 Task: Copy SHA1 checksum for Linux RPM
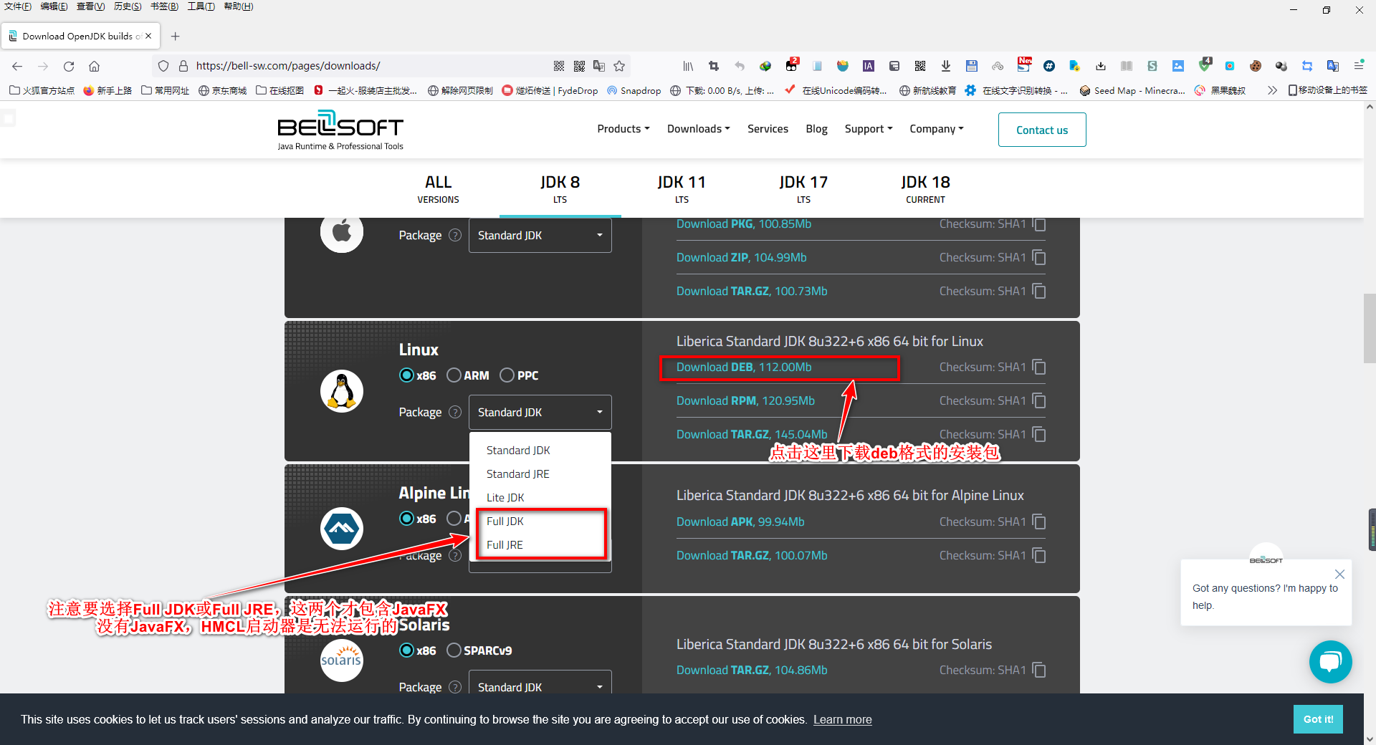click(x=1039, y=400)
